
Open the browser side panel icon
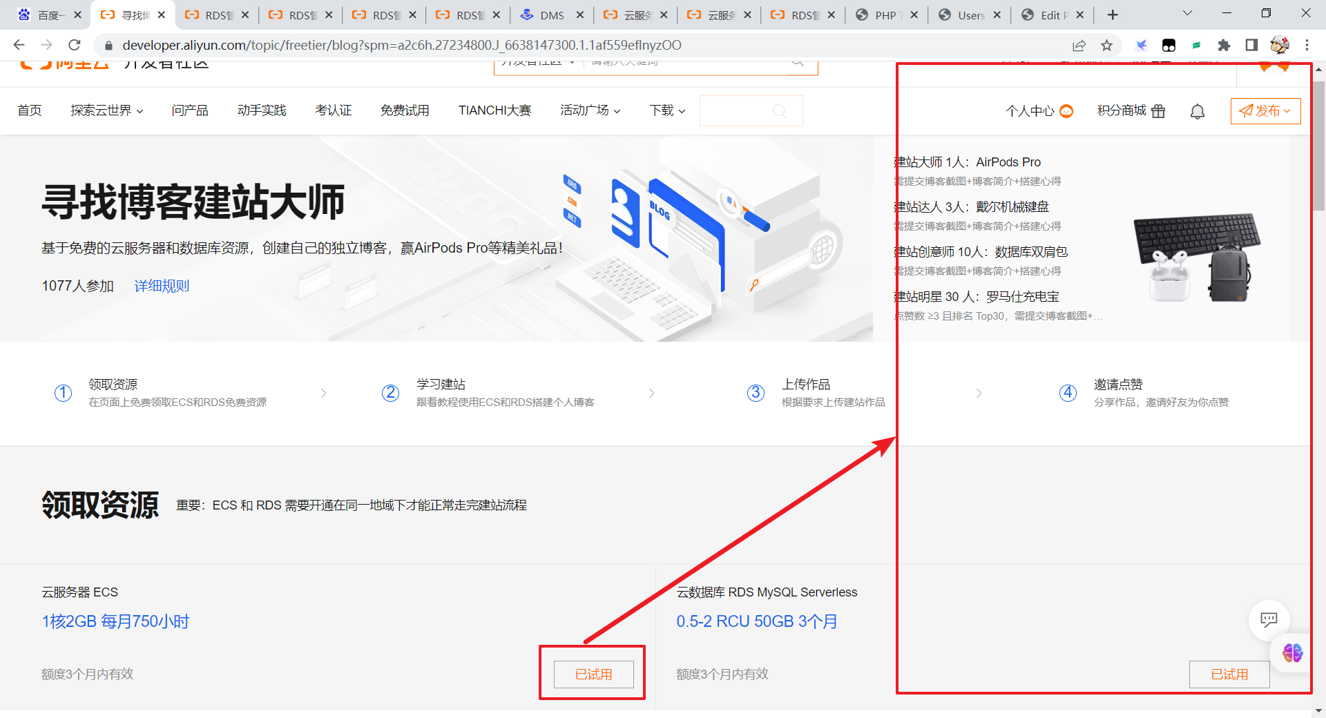coord(1251,46)
